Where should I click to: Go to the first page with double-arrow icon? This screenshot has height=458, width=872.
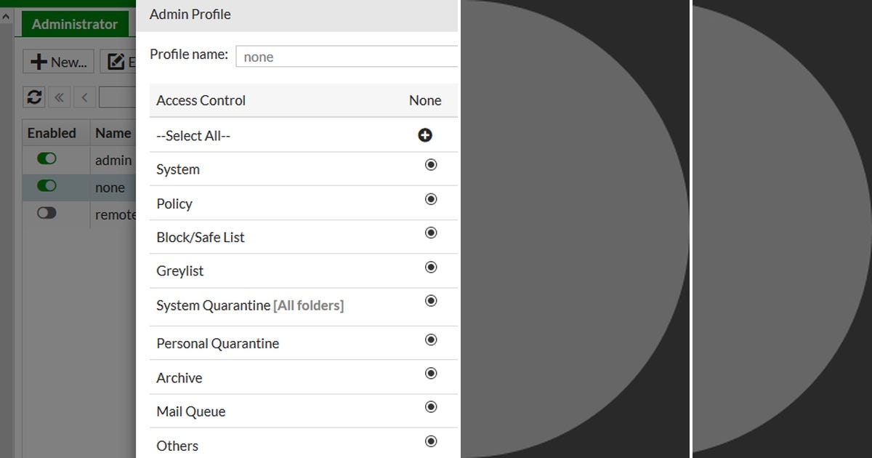(60, 97)
